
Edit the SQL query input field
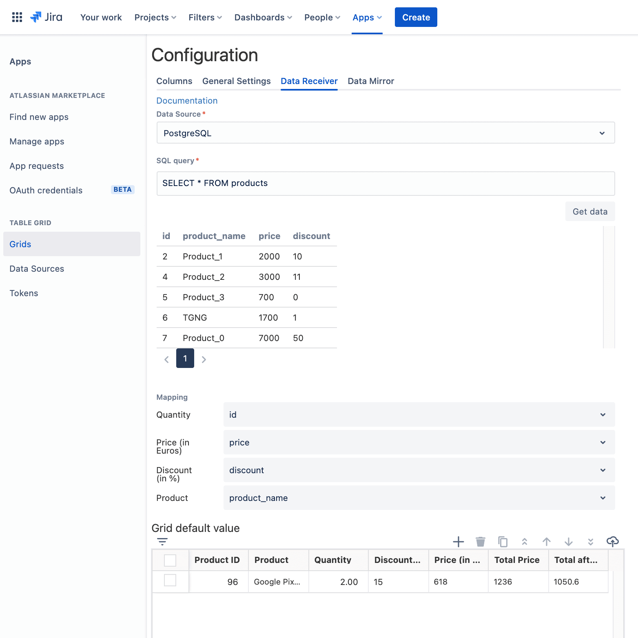385,183
